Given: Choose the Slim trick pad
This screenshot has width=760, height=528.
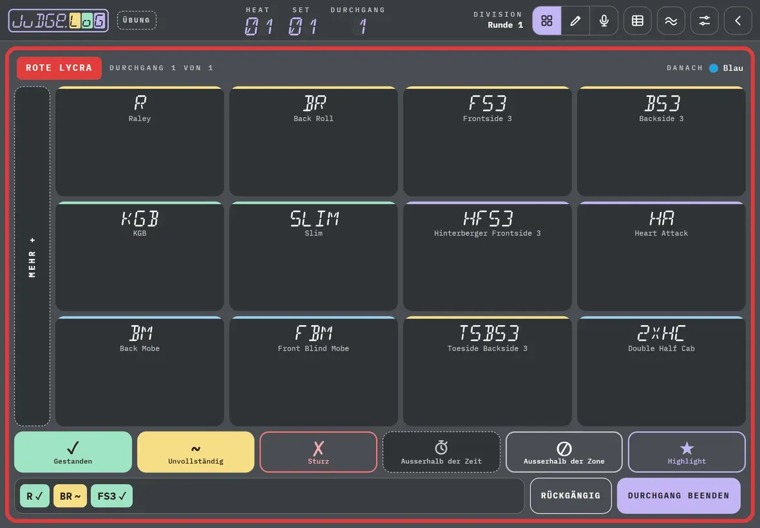Looking at the screenshot, I should click(314, 256).
